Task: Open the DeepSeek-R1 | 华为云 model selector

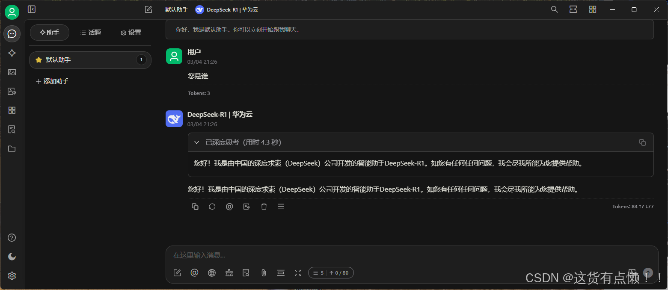Action: [x=227, y=10]
